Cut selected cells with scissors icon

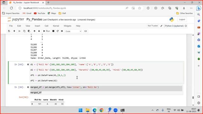point(20,31)
